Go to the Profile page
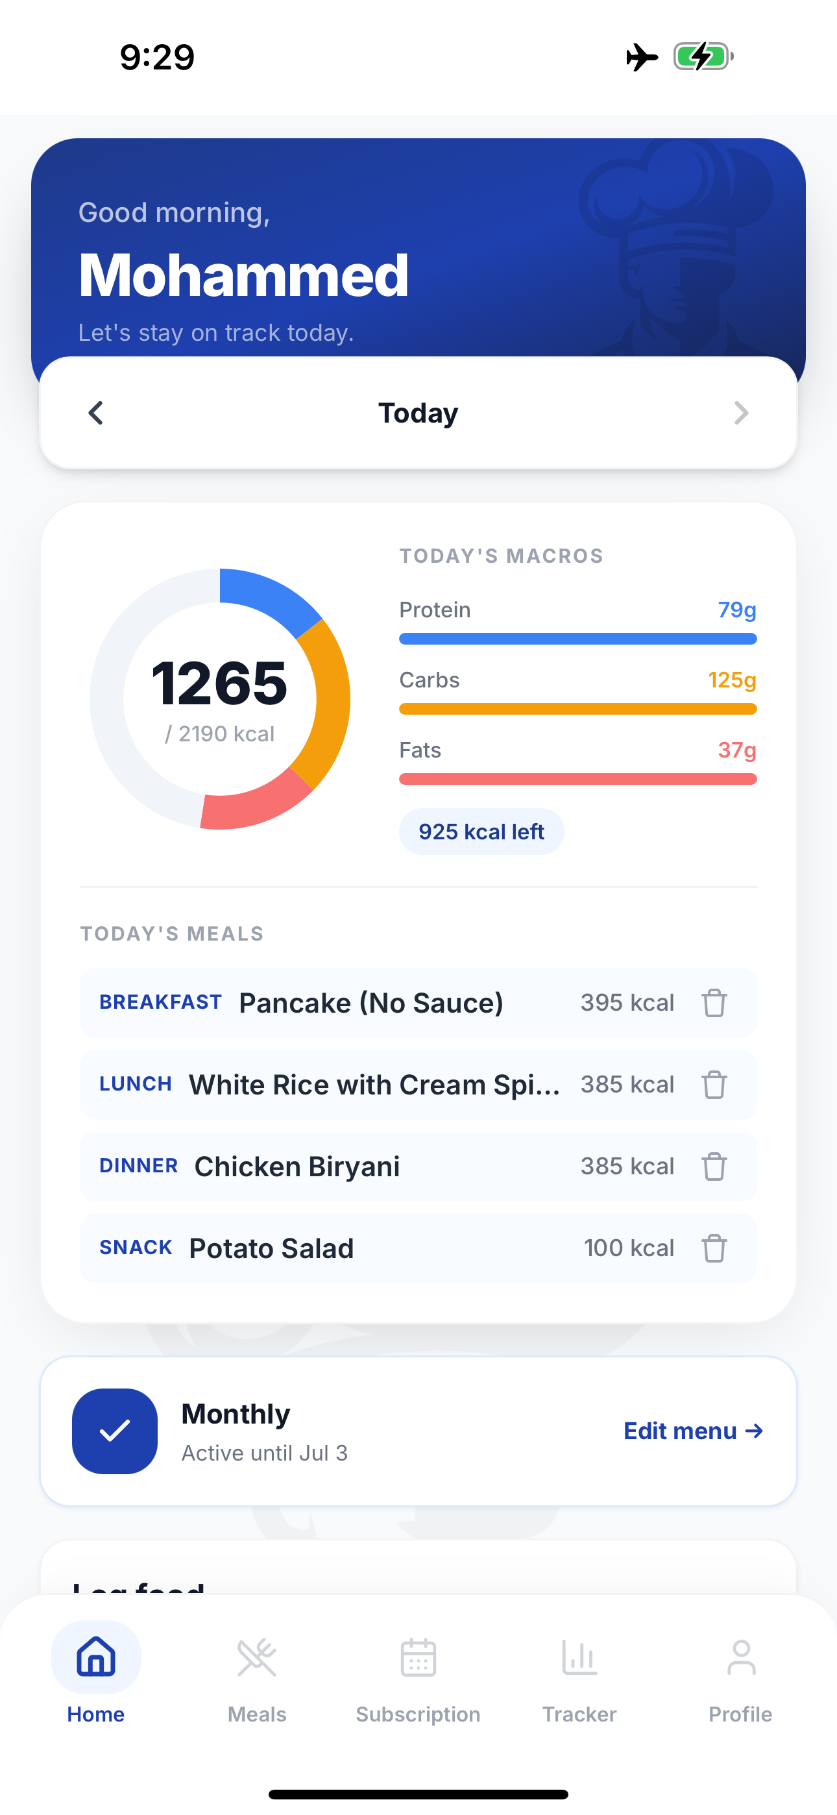Image resolution: width=837 pixels, height=1815 pixels. pyautogui.click(x=740, y=1680)
